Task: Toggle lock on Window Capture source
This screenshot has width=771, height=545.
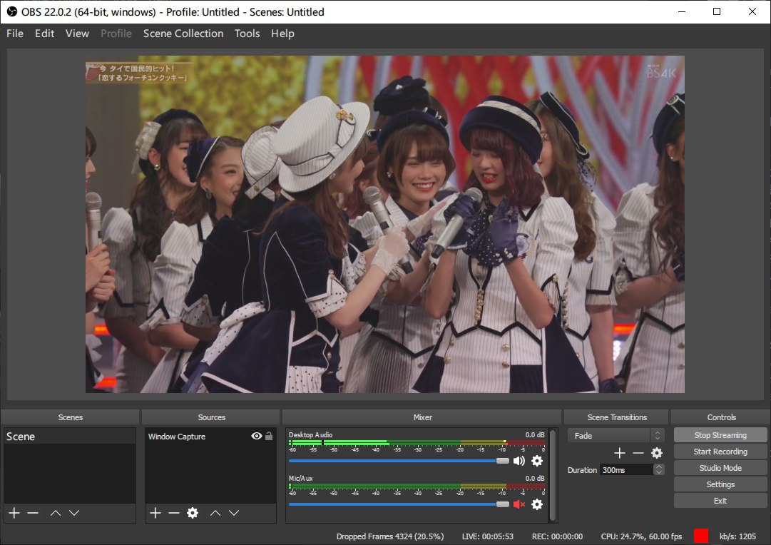Action: tap(269, 437)
